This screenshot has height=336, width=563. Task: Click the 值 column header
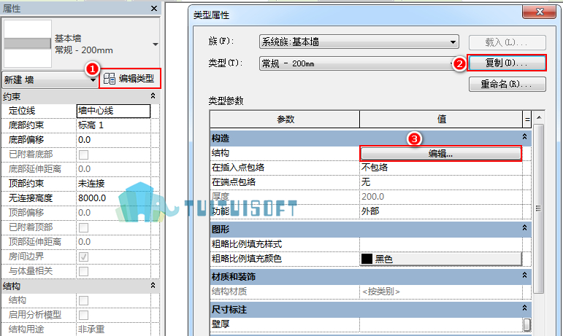(441, 120)
